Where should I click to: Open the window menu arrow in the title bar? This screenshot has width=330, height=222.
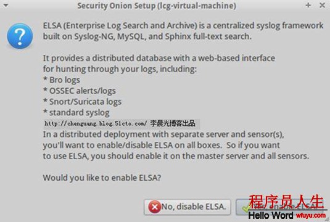click(x=6, y=6)
